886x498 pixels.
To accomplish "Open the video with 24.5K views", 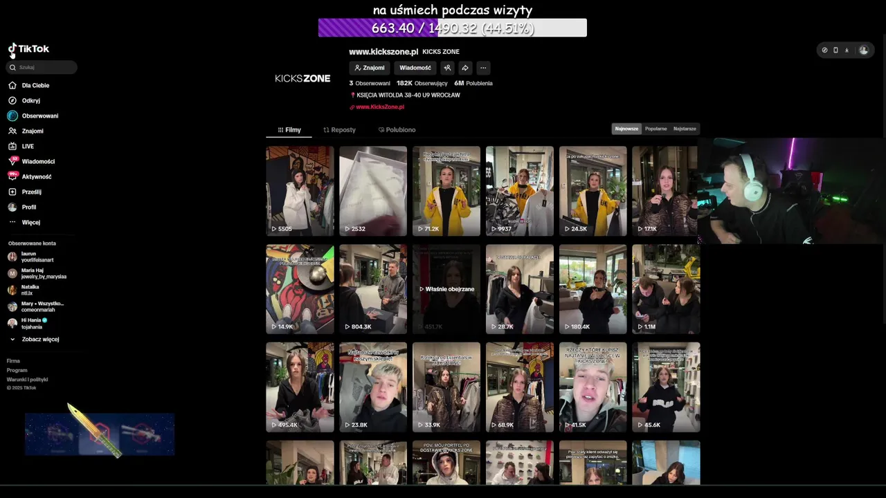I will (593, 191).
